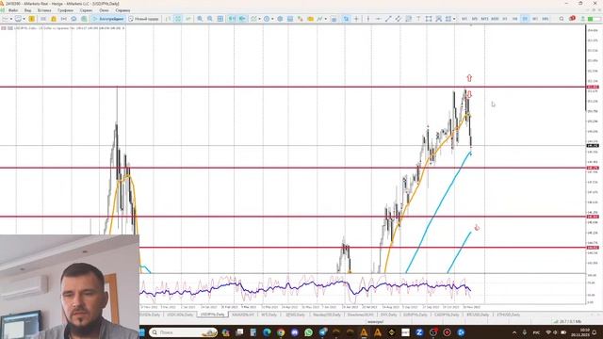Zoom out on the chart

pos(210,19)
